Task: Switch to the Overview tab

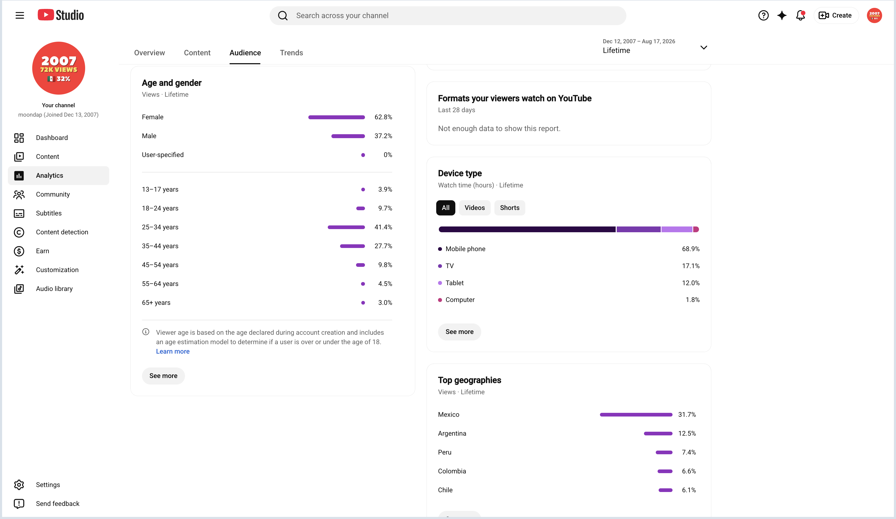Action: (x=149, y=53)
